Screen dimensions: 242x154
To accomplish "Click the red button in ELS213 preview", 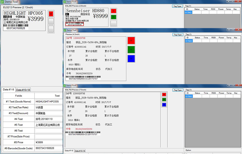I will click(51, 14).
